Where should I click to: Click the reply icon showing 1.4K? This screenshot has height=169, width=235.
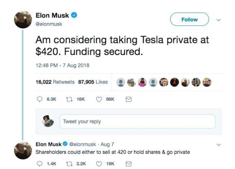(39, 163)
